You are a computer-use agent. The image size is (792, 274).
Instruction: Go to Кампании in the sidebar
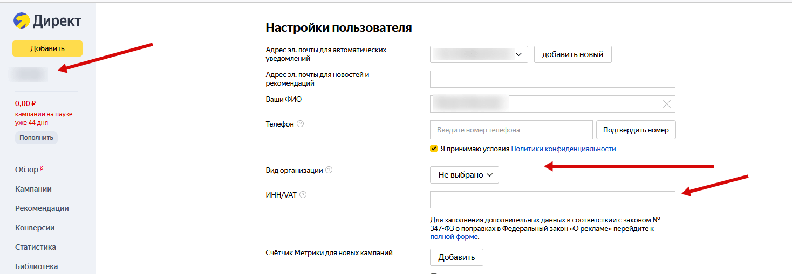33,189
